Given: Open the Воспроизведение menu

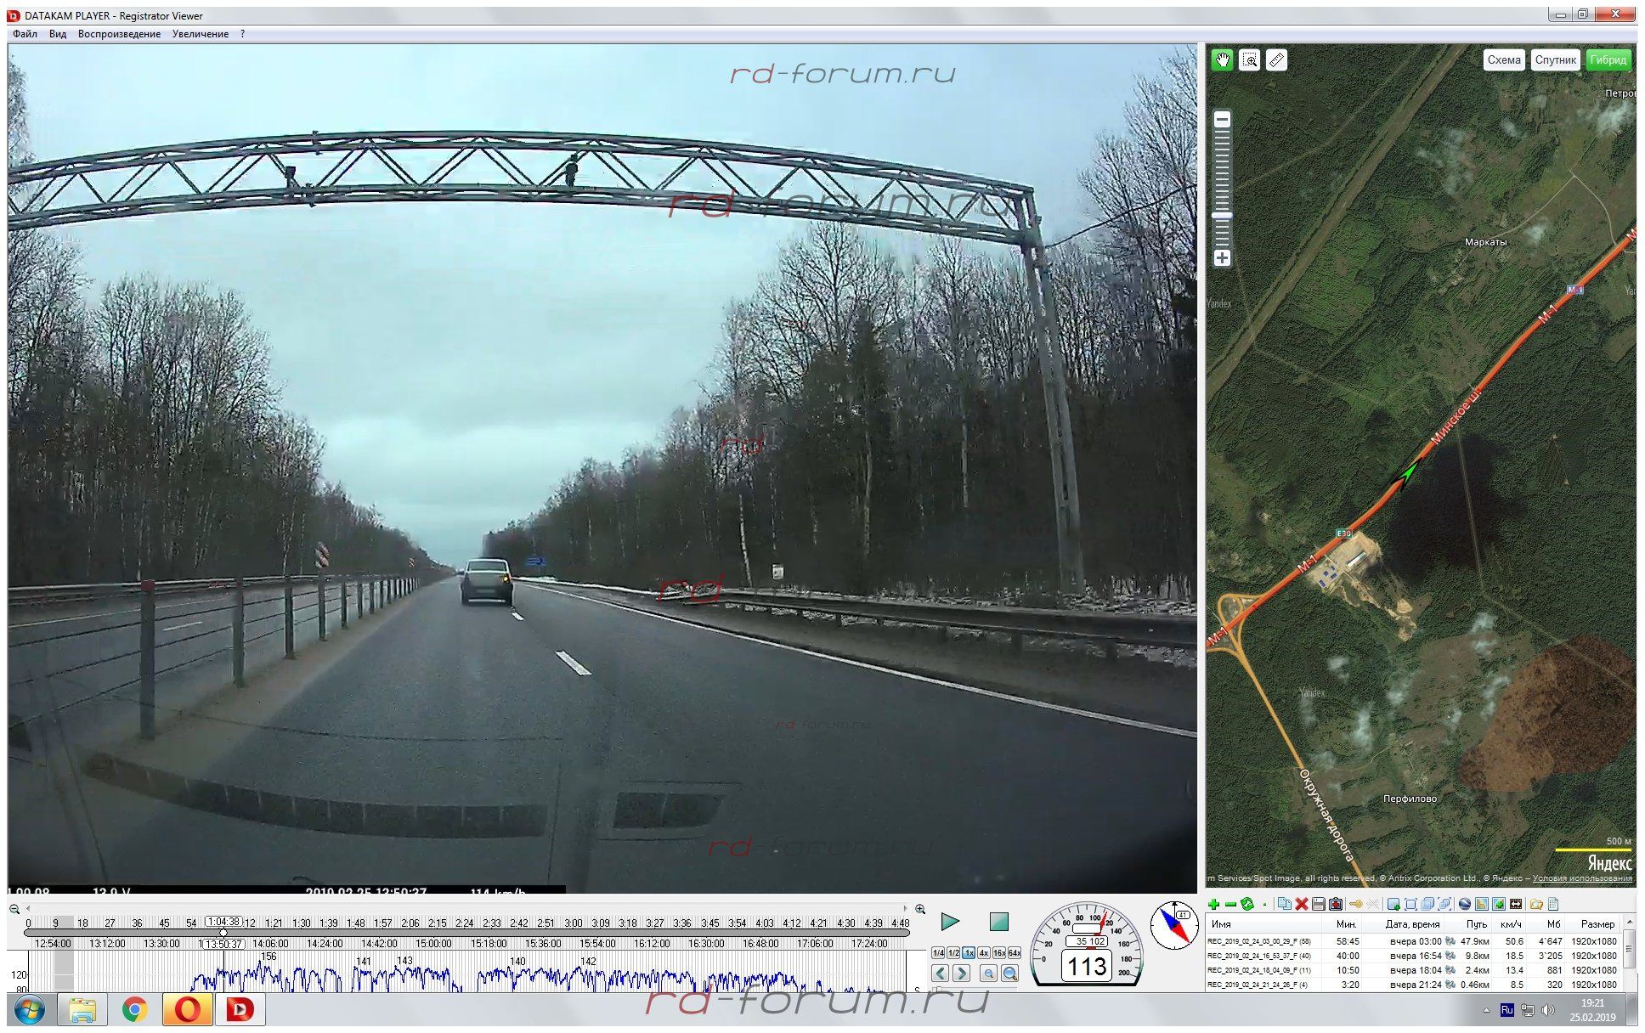Looking at the screenshot, I should [x=119, y=34].
